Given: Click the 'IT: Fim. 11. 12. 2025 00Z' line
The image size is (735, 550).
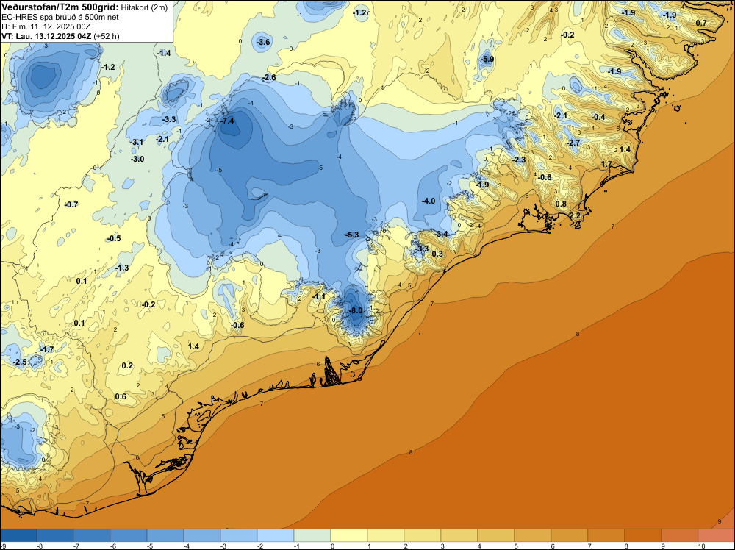Looking at the screenshot, I should coord(46,26).
